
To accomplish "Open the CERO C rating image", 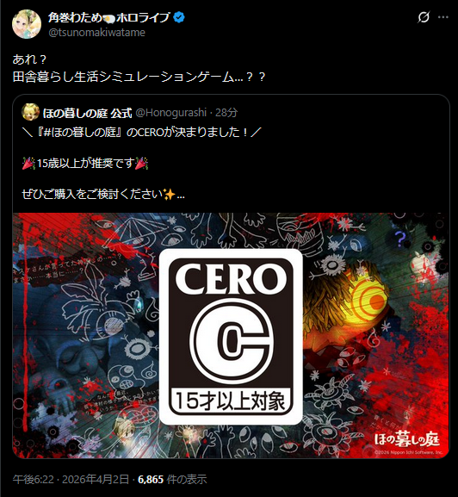I will [x=231, y=336].
